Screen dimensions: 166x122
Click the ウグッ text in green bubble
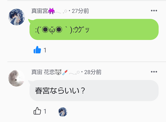pyautogui.click(x=82, y=30)
